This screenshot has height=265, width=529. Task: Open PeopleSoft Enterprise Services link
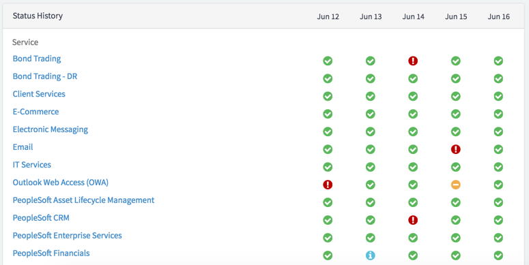[x=67, y=236]
